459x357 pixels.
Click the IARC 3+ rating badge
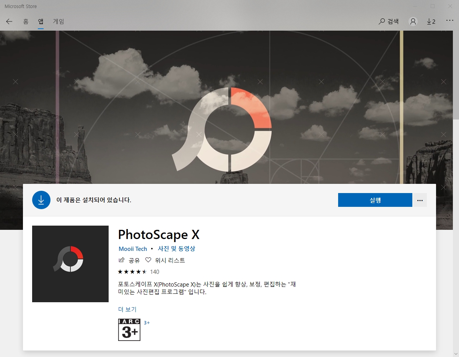click(129, 330)
